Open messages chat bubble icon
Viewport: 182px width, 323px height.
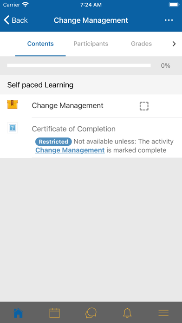point(91,313)
